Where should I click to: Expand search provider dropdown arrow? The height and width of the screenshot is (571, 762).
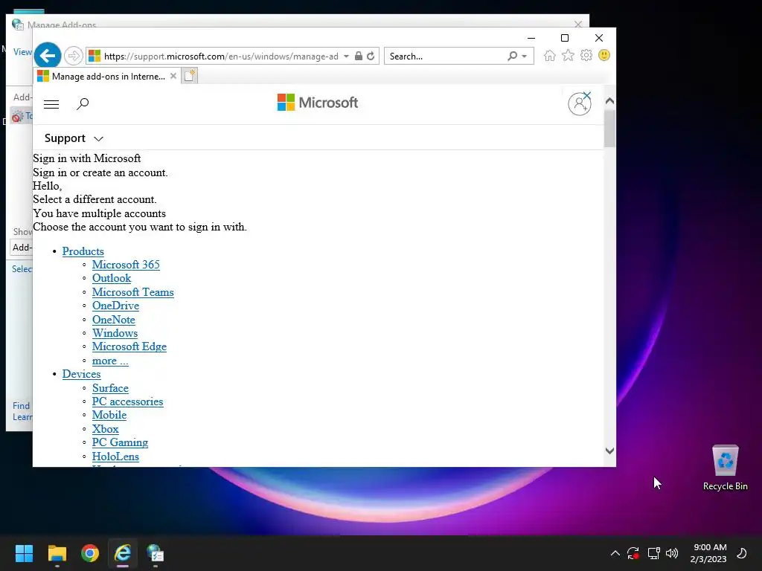tap(525, 57)
